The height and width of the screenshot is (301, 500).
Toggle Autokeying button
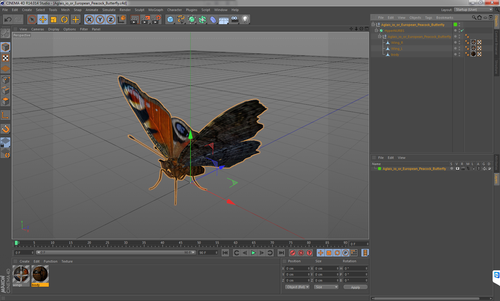[x=301, y=253]
